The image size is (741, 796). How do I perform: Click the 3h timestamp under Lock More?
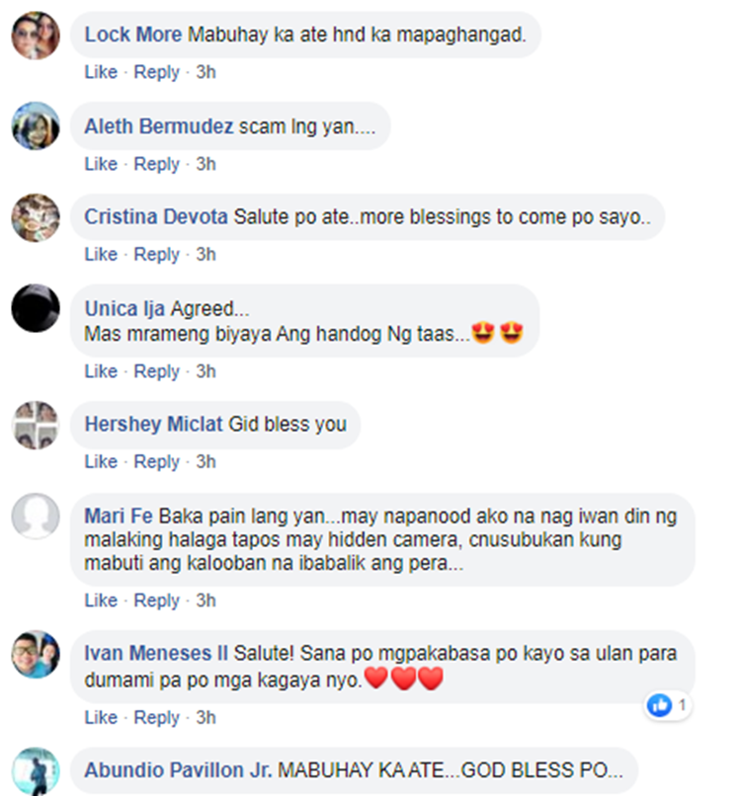(206, 72)
